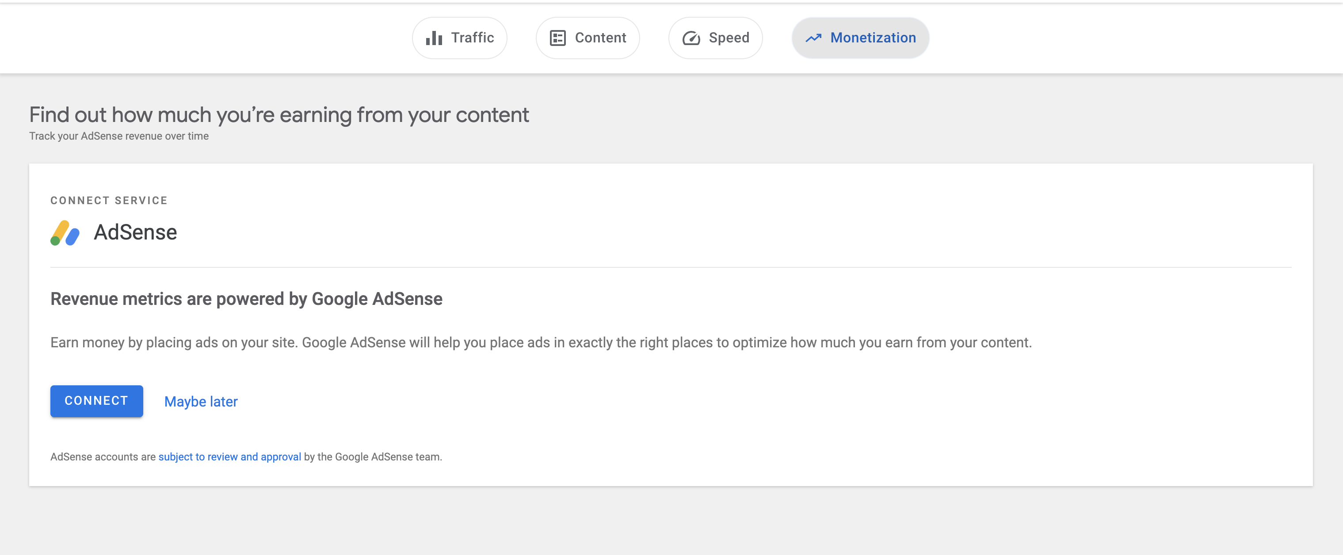The image size is (1343, 555).
Task: Click the CONNECT SERVICE label
Action: [109, 200]
